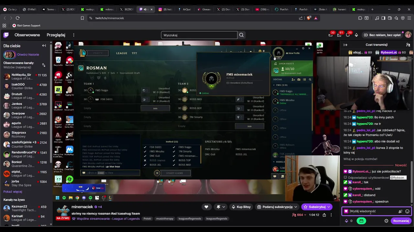
Task: Switch to the Giveaw browser tab
Action: point(204,9)
